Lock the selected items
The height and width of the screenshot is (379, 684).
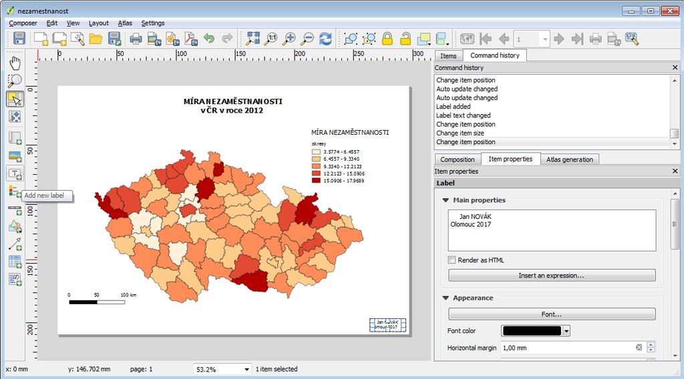(387, 39)
